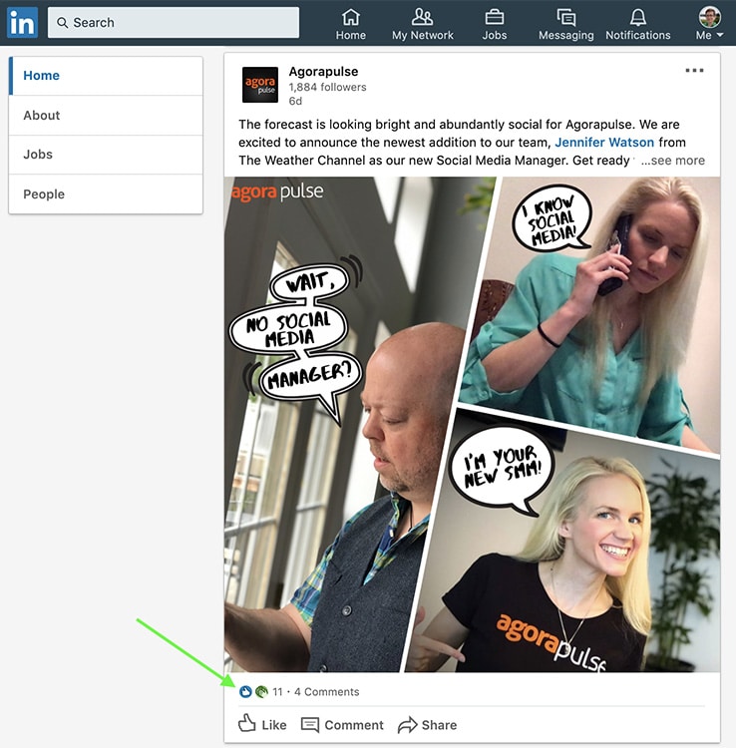Open the post's three-dot options menu

[694, 71]
